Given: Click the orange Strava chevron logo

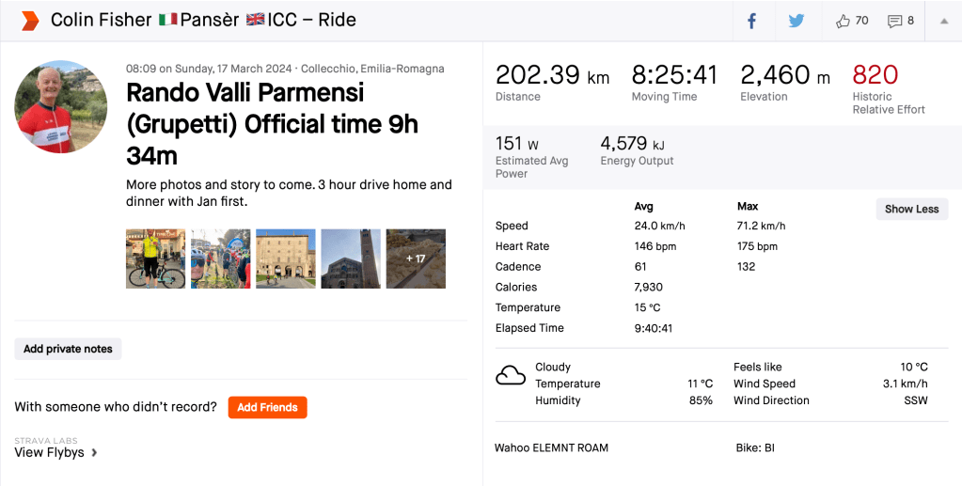Looking at the screenshot, I should pyautogui.click(x=30, y=21).
